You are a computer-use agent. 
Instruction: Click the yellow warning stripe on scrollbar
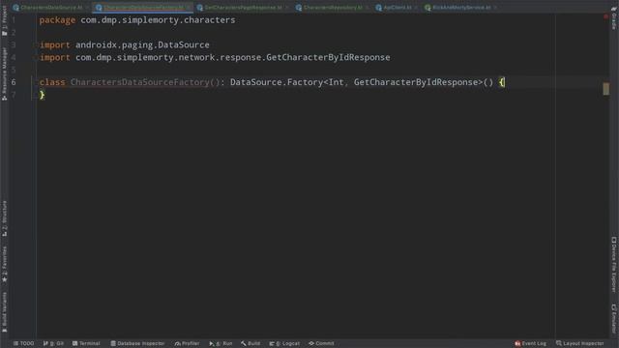click(606, 88)
